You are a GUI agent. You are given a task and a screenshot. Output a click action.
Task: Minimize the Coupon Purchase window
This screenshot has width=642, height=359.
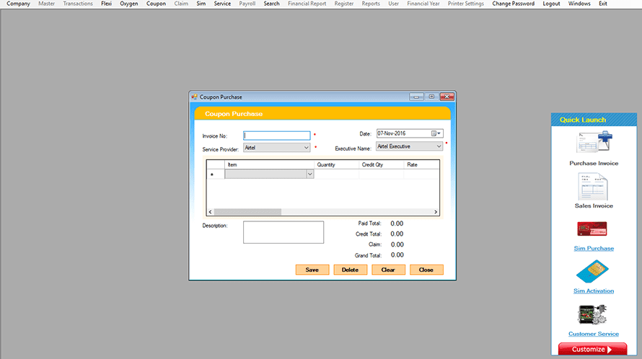[x=416, y=97]
